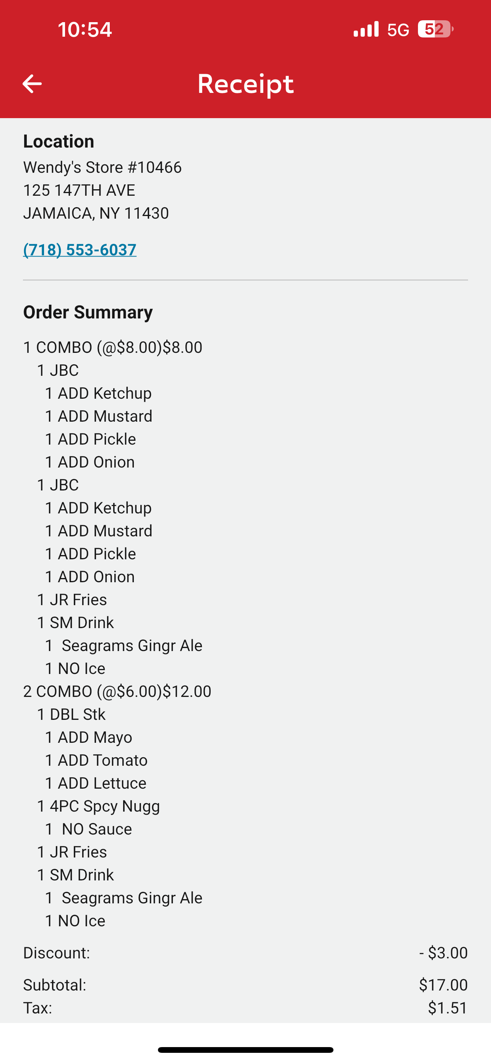Tap the Subtotal amount $17.00
Viewport: 491px width, 1062px height.
click(x=443, y=985)
